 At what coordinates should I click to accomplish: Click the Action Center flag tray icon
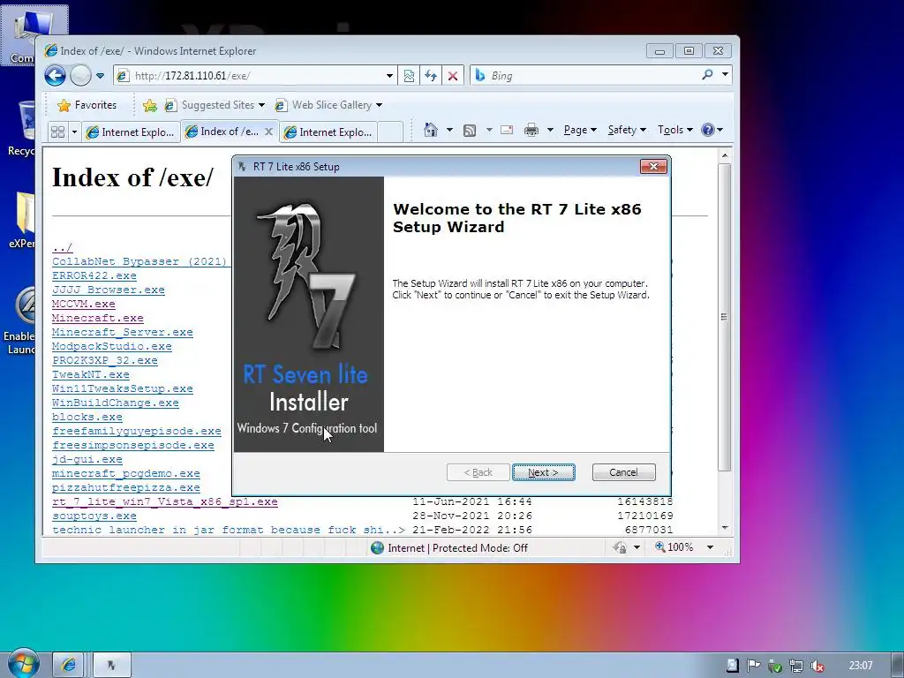(x=753, y=666)
